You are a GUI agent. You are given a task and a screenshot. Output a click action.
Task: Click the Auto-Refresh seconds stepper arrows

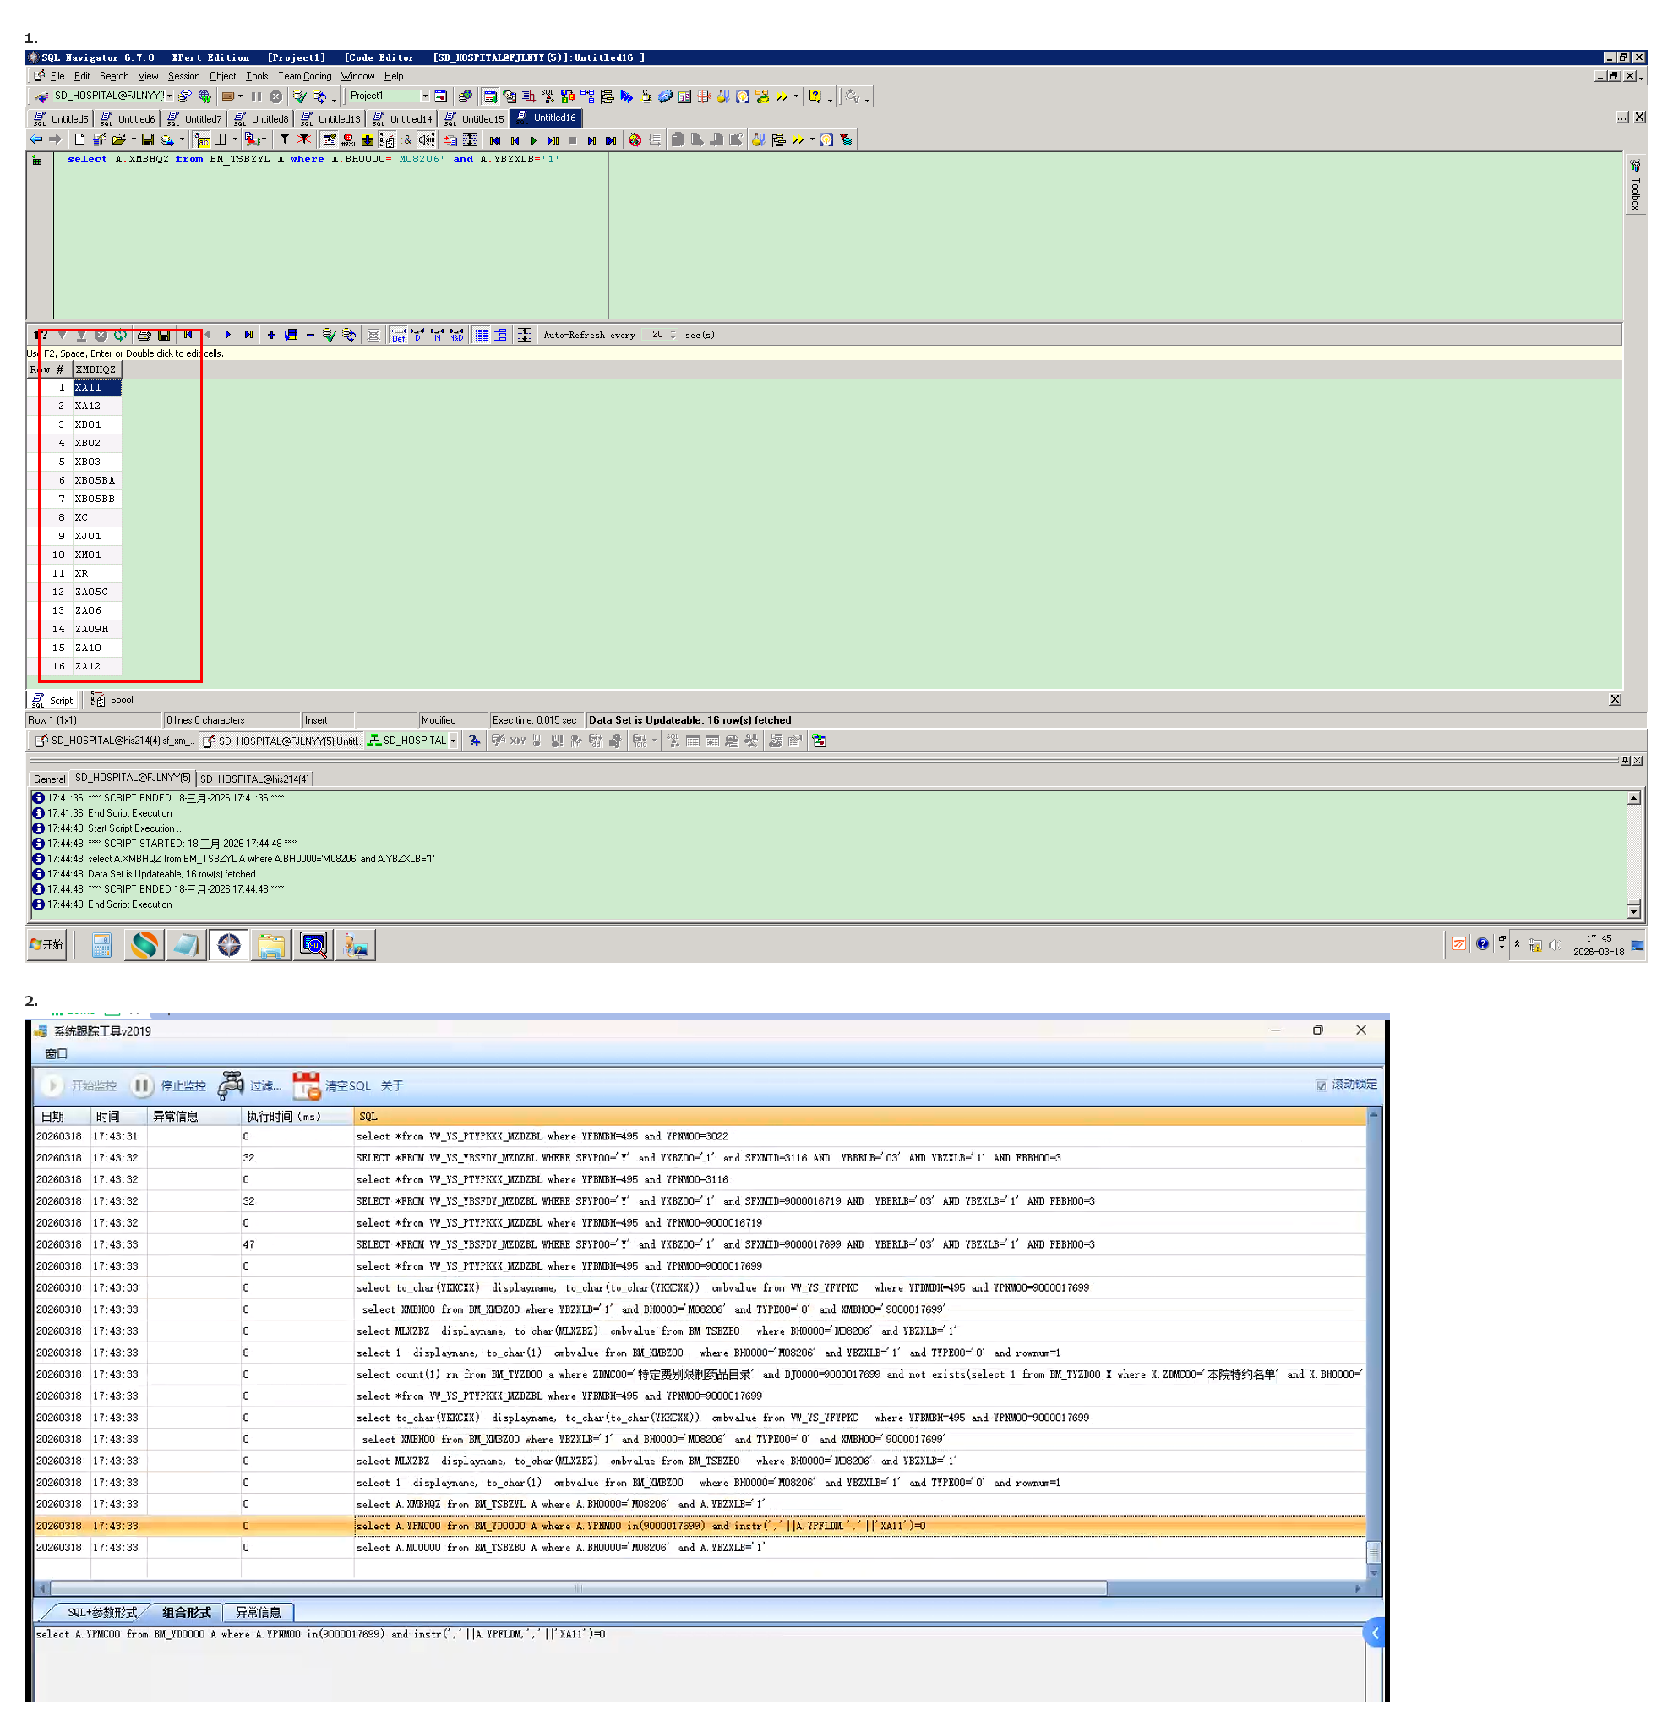[x=673, y=335]
